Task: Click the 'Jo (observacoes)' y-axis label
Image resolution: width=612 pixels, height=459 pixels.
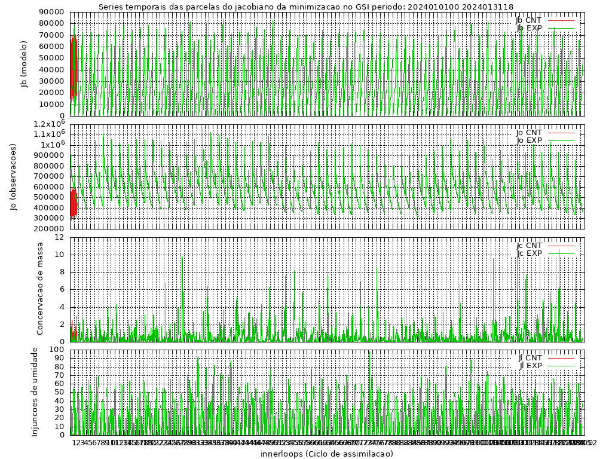Action: (13, 176)
